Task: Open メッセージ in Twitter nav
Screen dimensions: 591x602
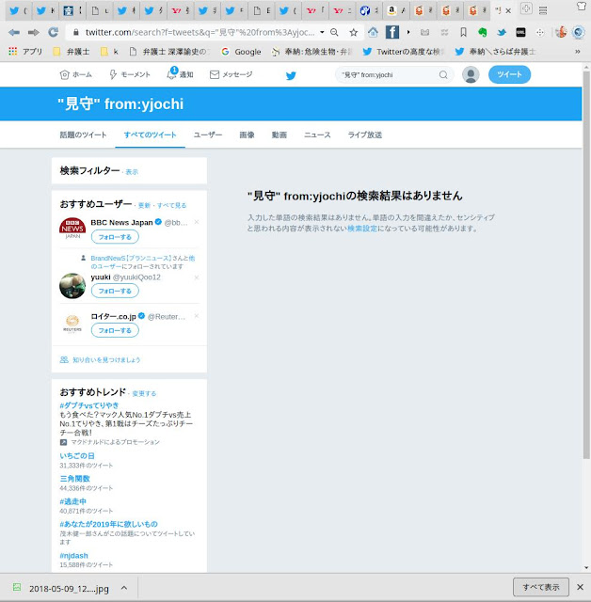Action: coord(231,74)
